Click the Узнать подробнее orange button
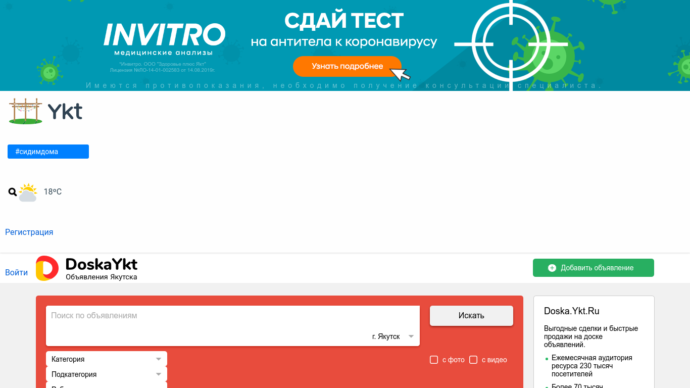Image resolution: width=690 pixels, height=388 pixels. pos(347,66)
